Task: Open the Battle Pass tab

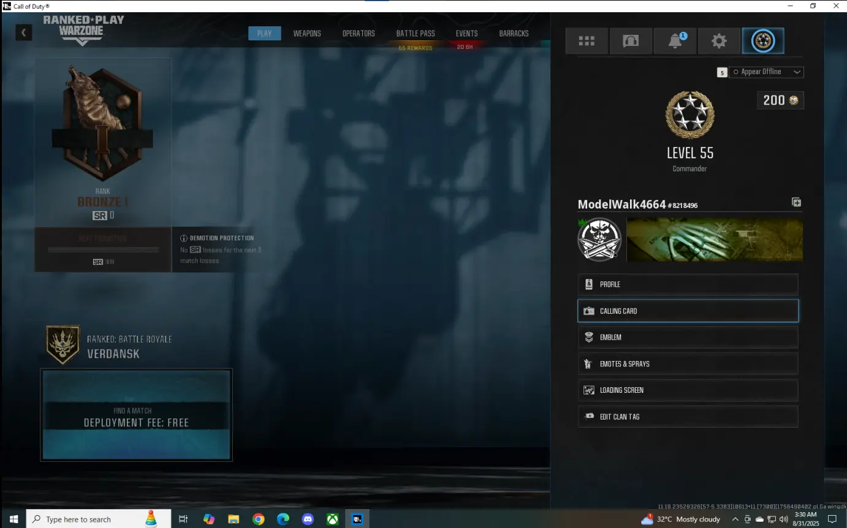Action: pos(416,34)
